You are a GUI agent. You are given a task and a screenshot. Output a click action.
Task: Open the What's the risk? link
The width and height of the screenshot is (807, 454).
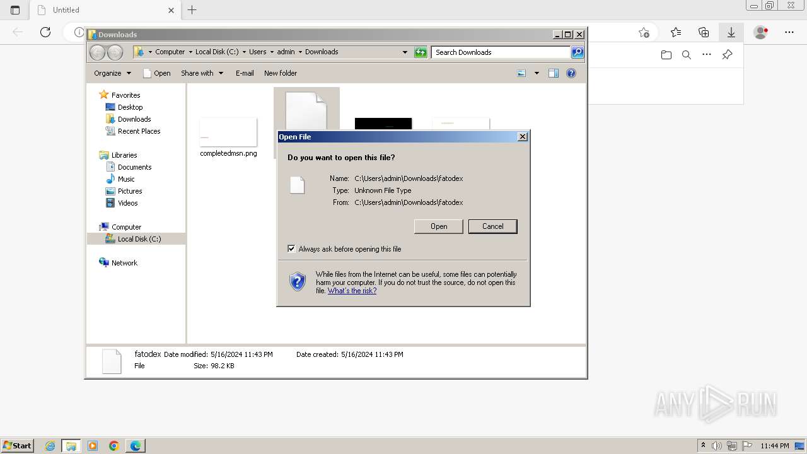(x=352, y=291)
